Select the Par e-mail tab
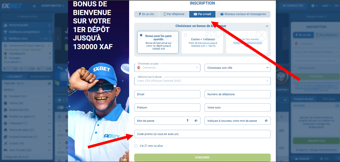Screen dimensions: 340x162 (202, 14)
